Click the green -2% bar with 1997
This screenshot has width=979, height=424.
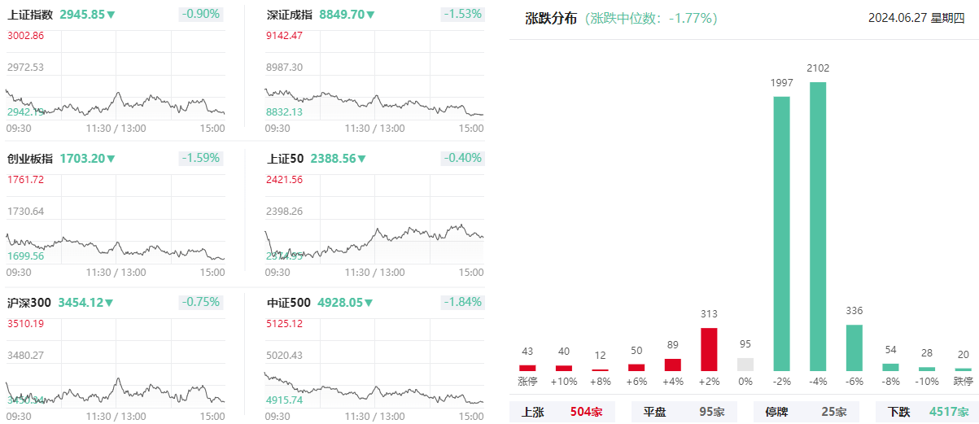tap(781, 234)
